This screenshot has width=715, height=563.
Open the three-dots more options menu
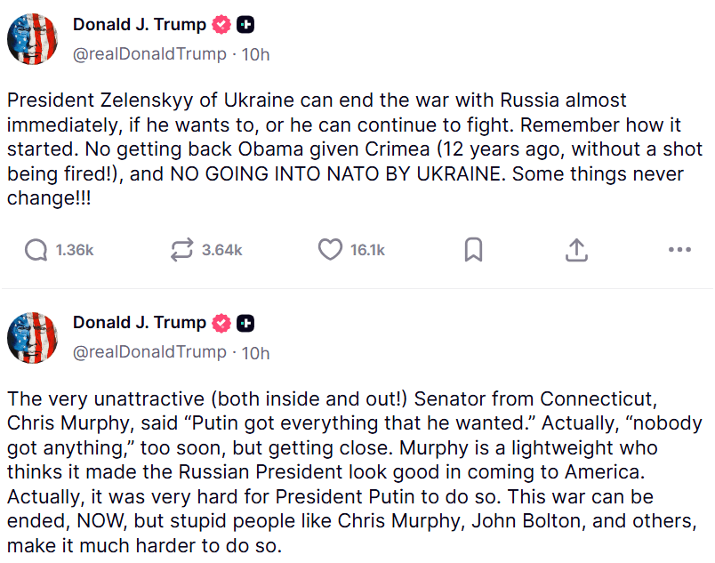click(x=679, y=250)
